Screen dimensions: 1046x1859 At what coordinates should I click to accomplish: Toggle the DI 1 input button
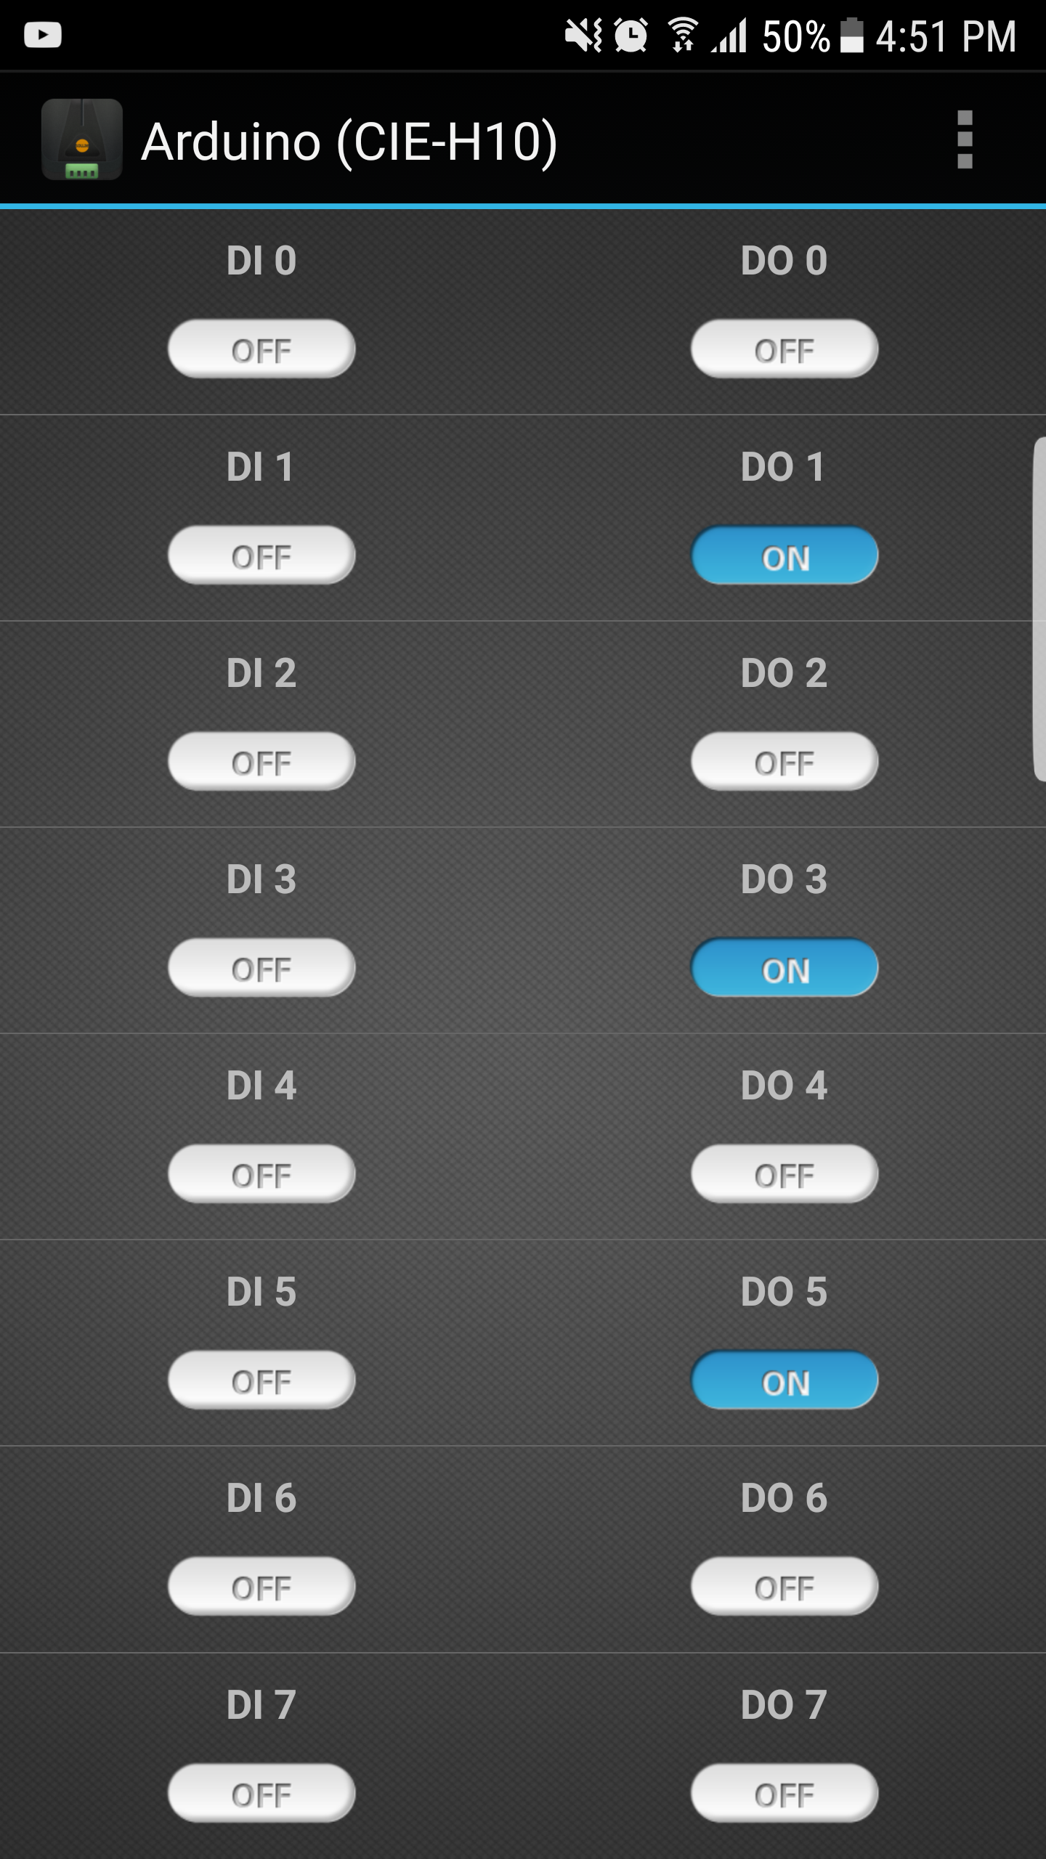[x=260, y=556]
